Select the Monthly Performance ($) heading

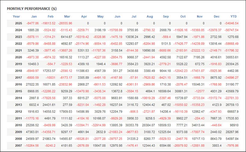point(32,9)
